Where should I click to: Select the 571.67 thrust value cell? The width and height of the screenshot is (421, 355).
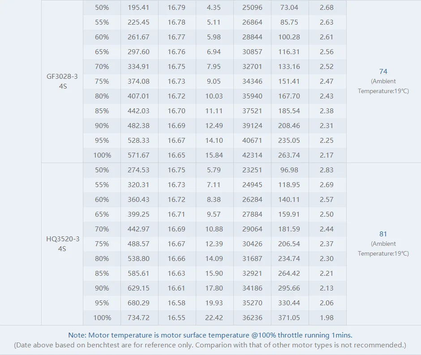138,155
